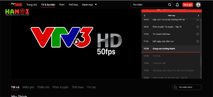Focus the Tìm kiếm search field

[x=152, y=5]
